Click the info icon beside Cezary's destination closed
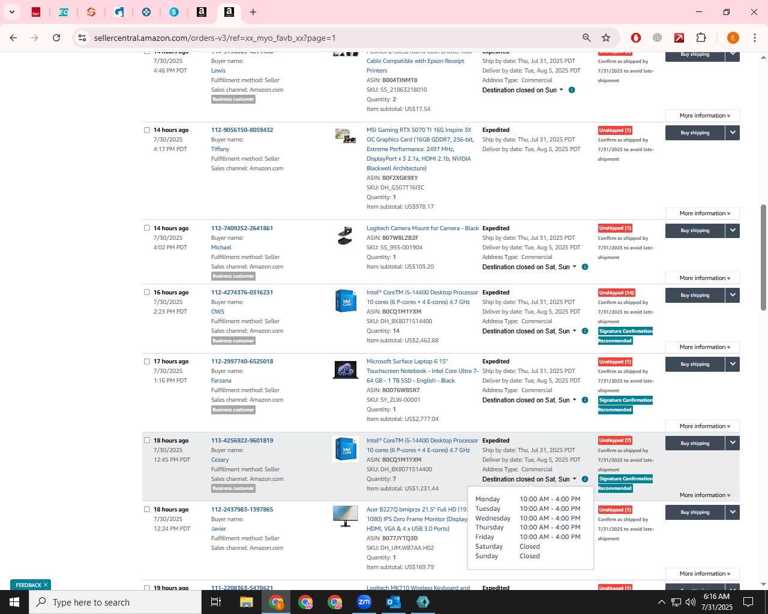The image size is (768, 614). [585, 479]
